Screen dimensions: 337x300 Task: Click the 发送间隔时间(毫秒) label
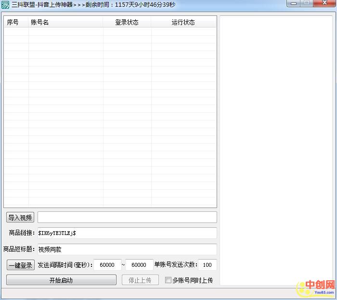(x=65, y=265)
